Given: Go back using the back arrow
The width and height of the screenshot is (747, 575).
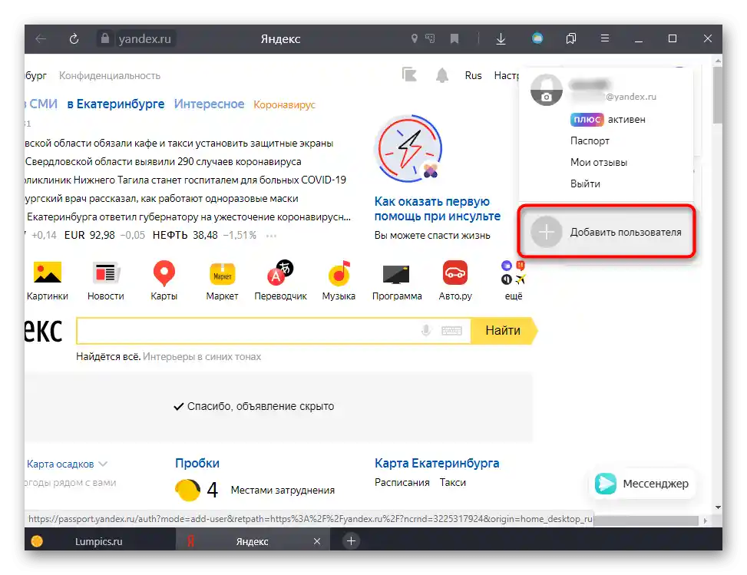Looking at the screenshot, I should (41, 39).
